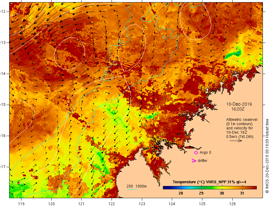Click the 'Argo 0' legend label

205,153
